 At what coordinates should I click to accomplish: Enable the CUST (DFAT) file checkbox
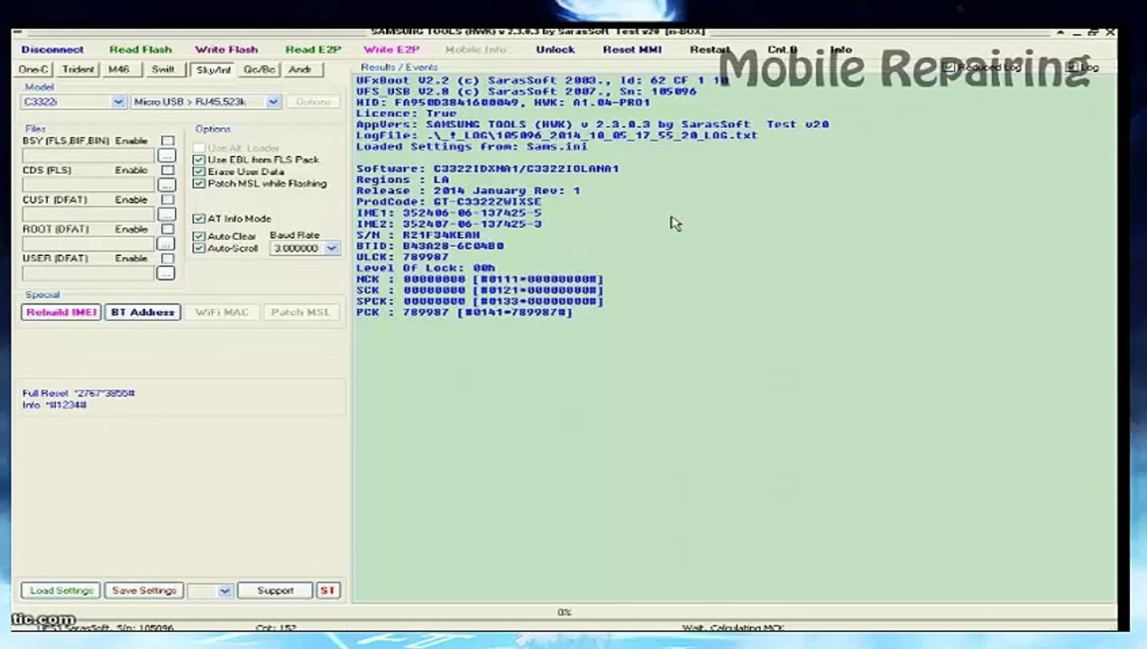[x=167, y=200]
